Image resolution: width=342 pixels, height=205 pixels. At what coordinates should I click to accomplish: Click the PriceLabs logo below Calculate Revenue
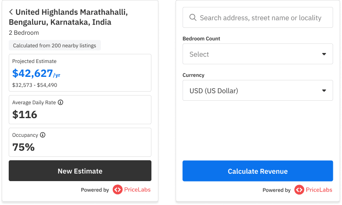coord(299,190)
